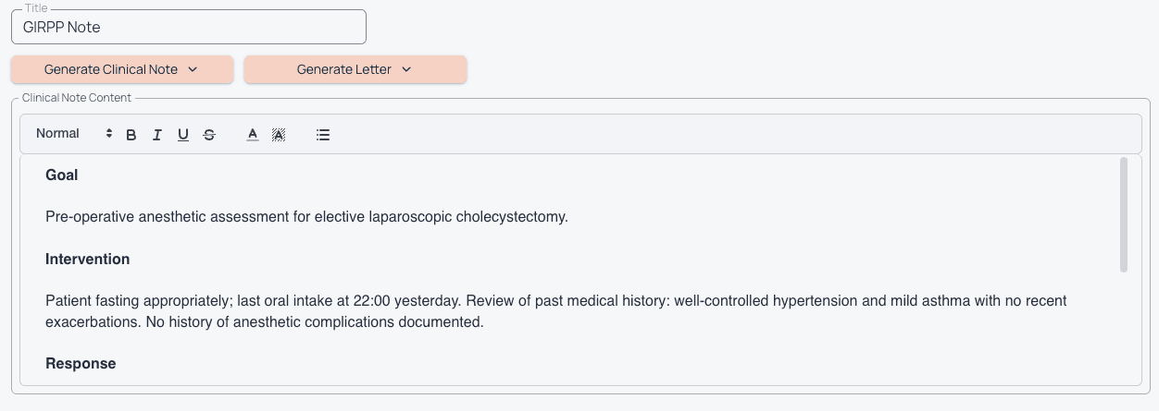Open the Normal text style dropdown
Image resolution: width=1159 pixels, height=411 pixels.
tap(73, 134)
